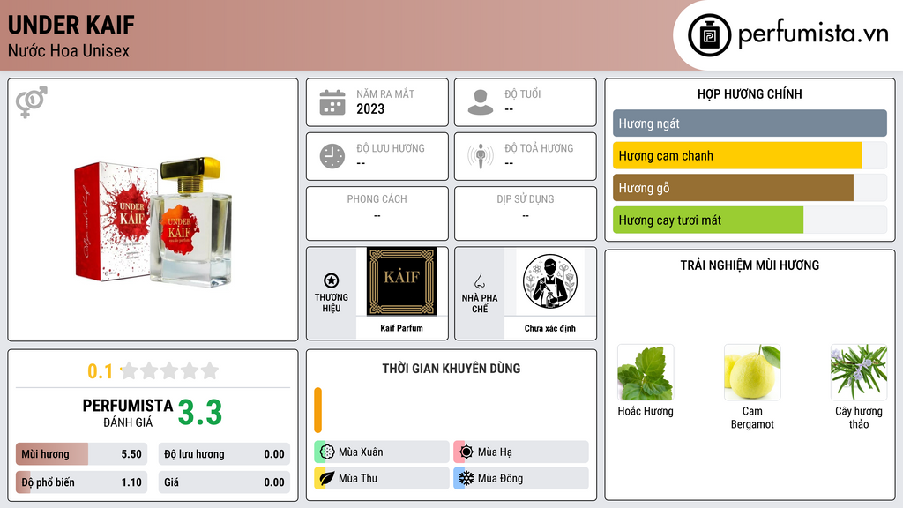Click the Perfumista Đánh giá label
Viewport: 903px width, 508px height.
[x=128, y=413]
